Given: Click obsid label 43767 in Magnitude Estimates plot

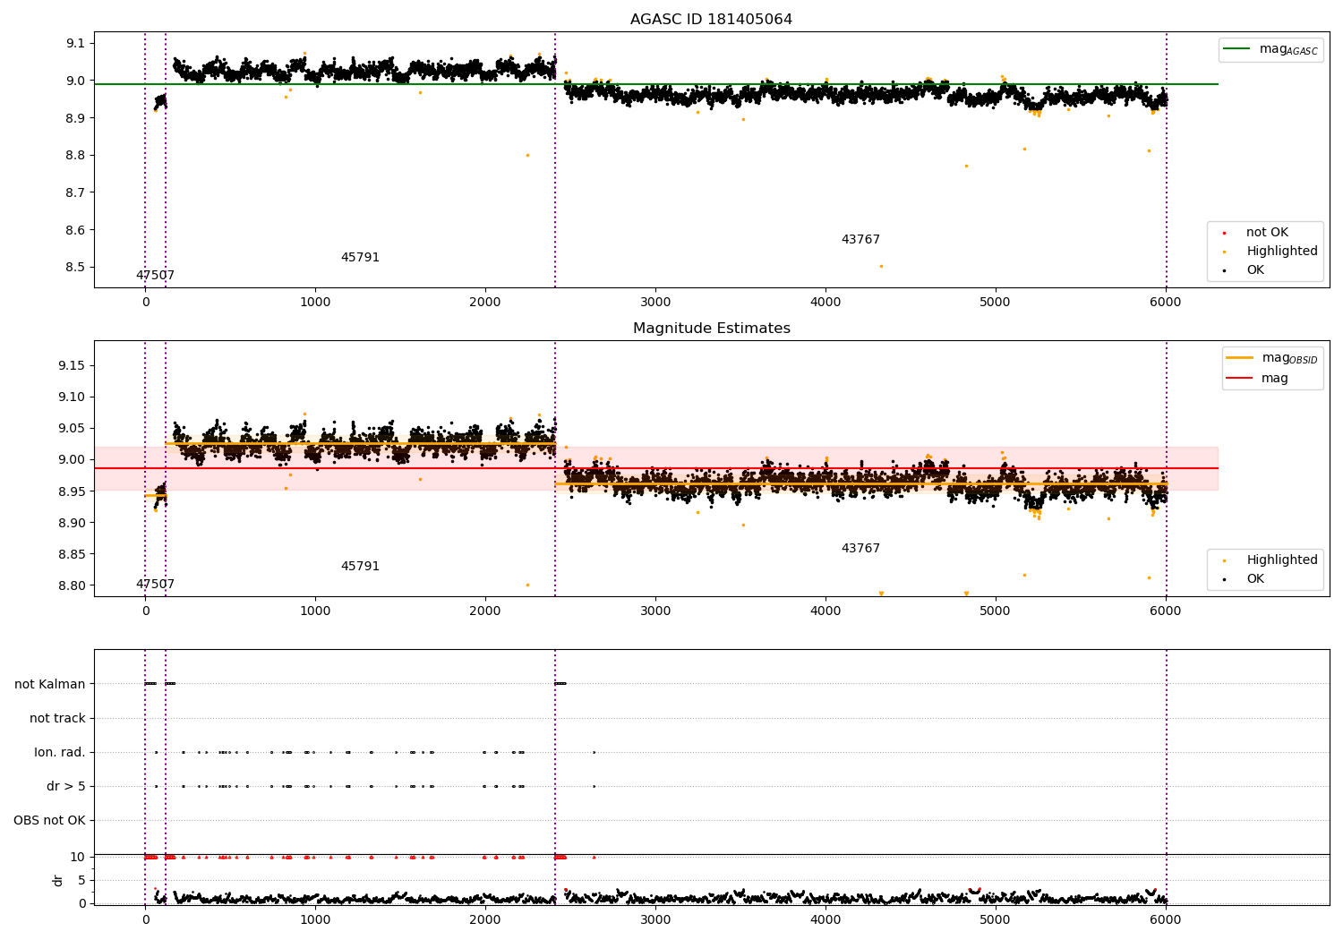Looking at the screenshot, I should (x=860, y=549).
